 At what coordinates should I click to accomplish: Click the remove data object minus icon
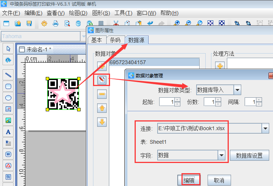click(102, 94)
